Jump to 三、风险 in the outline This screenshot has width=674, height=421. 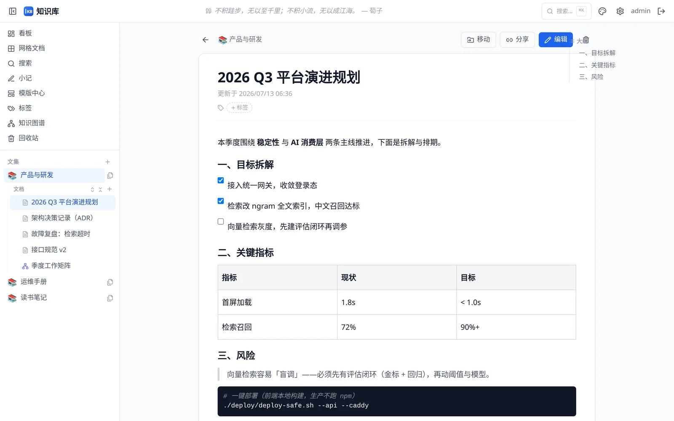(x=591, y=77)
